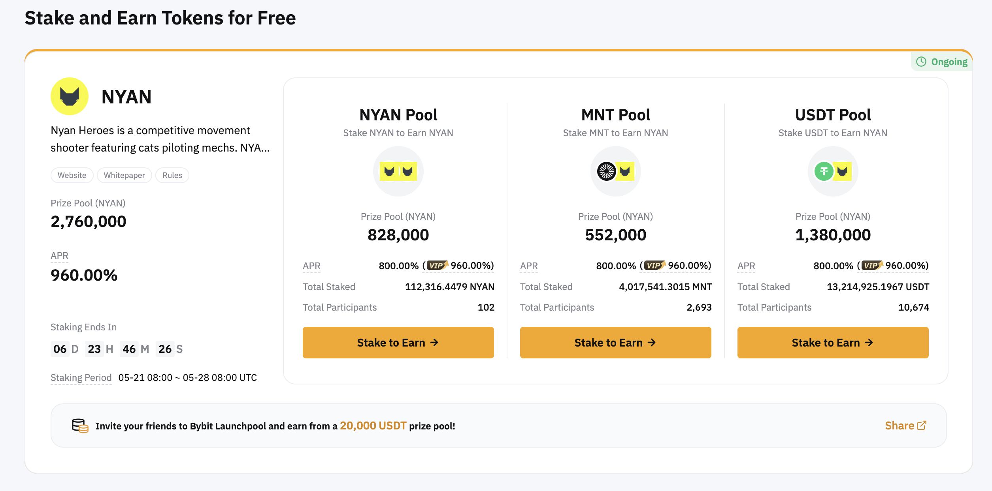The width and height of the screenshot is (992, 491).
Task: Click the 20,000 USDT prize pool text
Action: point(373,426)
